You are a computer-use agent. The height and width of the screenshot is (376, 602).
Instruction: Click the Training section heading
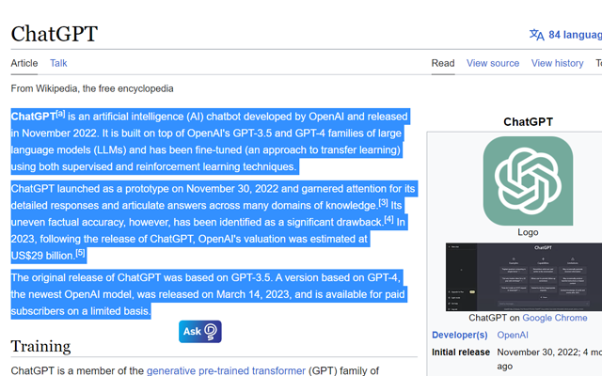tap(40, 346)
